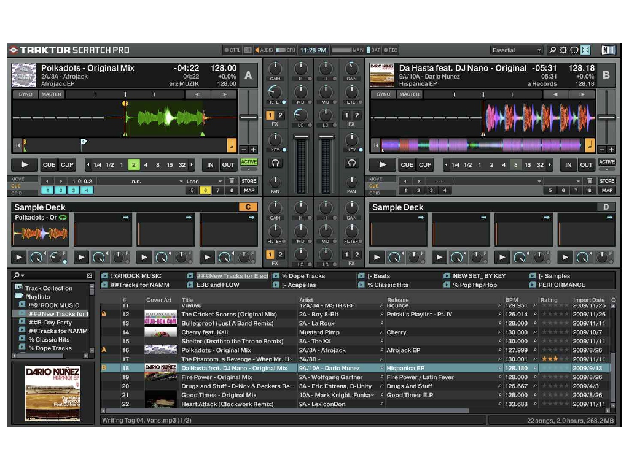Play the Polkadots sample in Sample Deck C
629x471 pixels.
coord(19,257)
